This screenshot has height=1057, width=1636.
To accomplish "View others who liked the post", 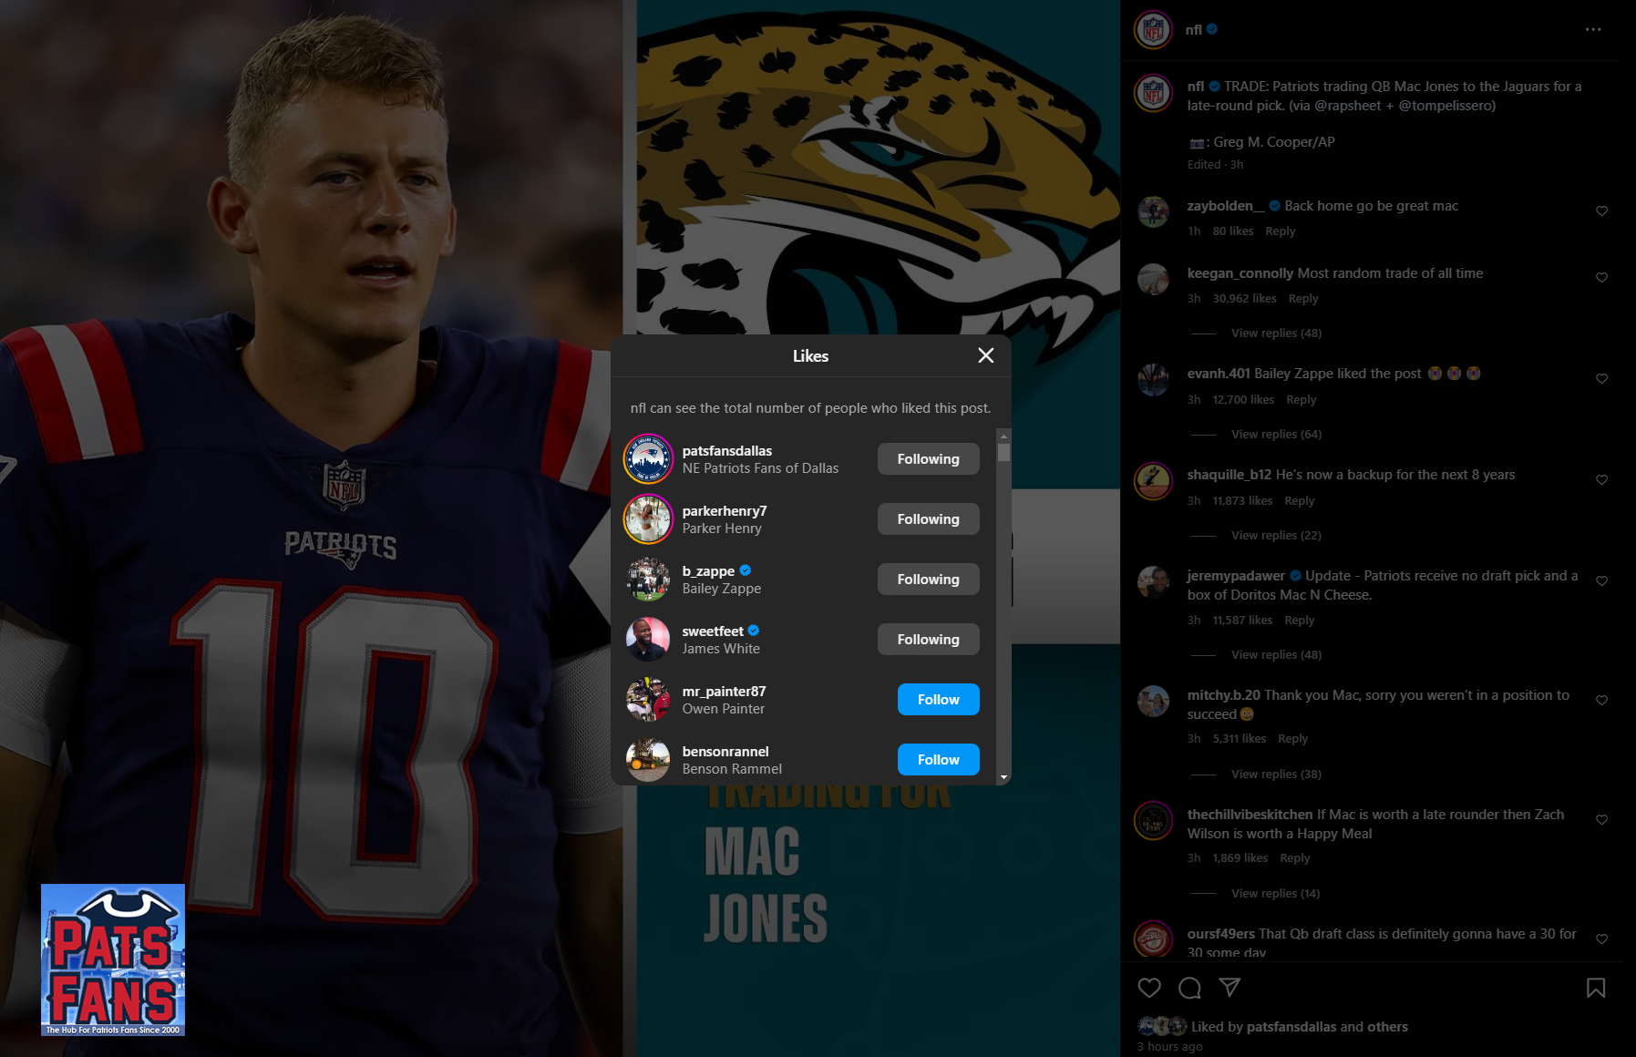I will pos(1387,1026).
